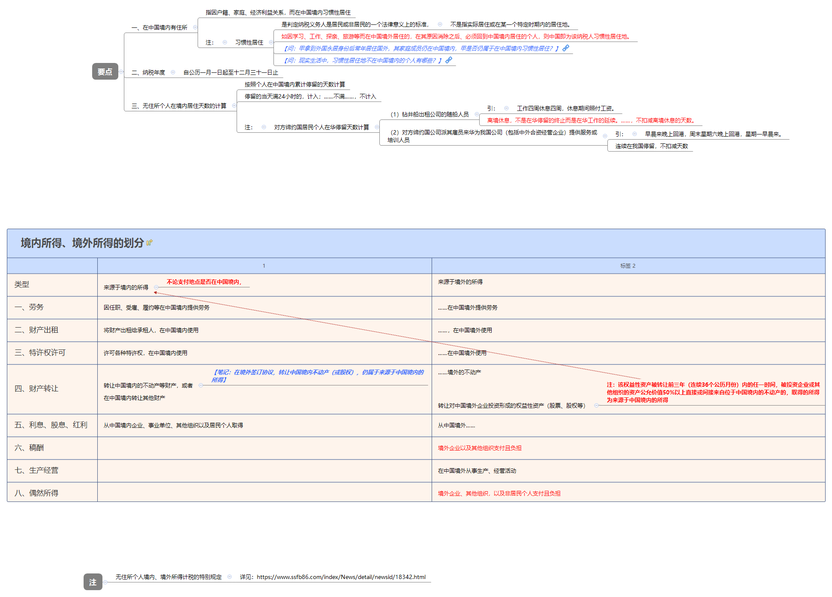The height and width of the screenshot is (597, 832).
Task: Select column header 1 of the table
Action: tap(264, 266)
